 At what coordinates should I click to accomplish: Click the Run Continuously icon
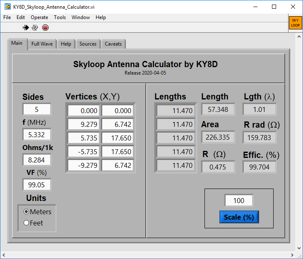point(35,28)
